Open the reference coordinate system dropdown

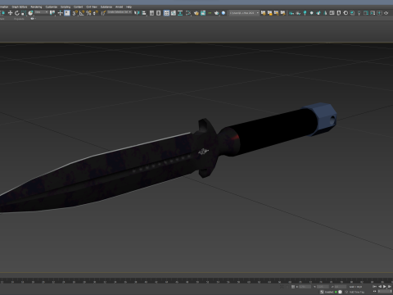[x=42, y=12]
